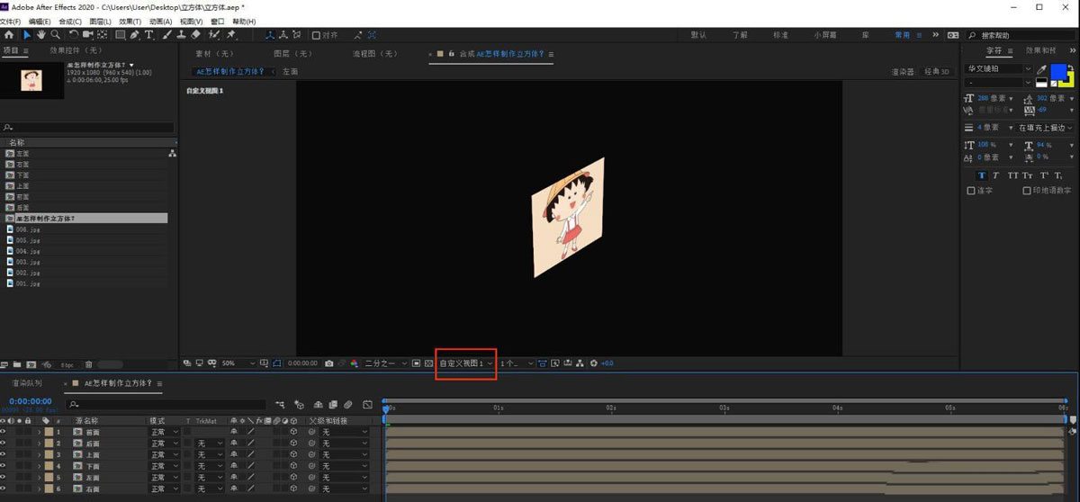Image resolution: width=1080 pixels, height=502 pixels.
Task: Select the Puppet Pin tool
Action: click(231, 36)
